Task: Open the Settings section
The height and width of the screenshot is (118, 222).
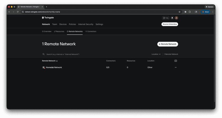Action: (99, 24)
